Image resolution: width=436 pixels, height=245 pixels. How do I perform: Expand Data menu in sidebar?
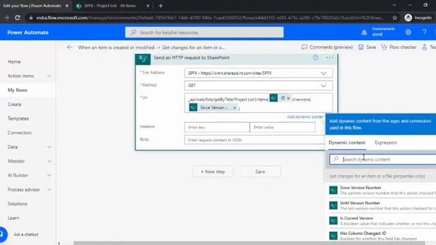click(x=49, y=147)
